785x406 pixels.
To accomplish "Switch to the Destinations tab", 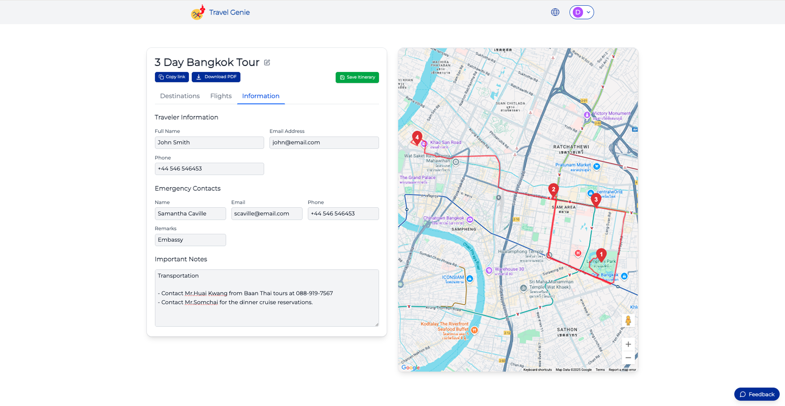I will coord(180,96).
